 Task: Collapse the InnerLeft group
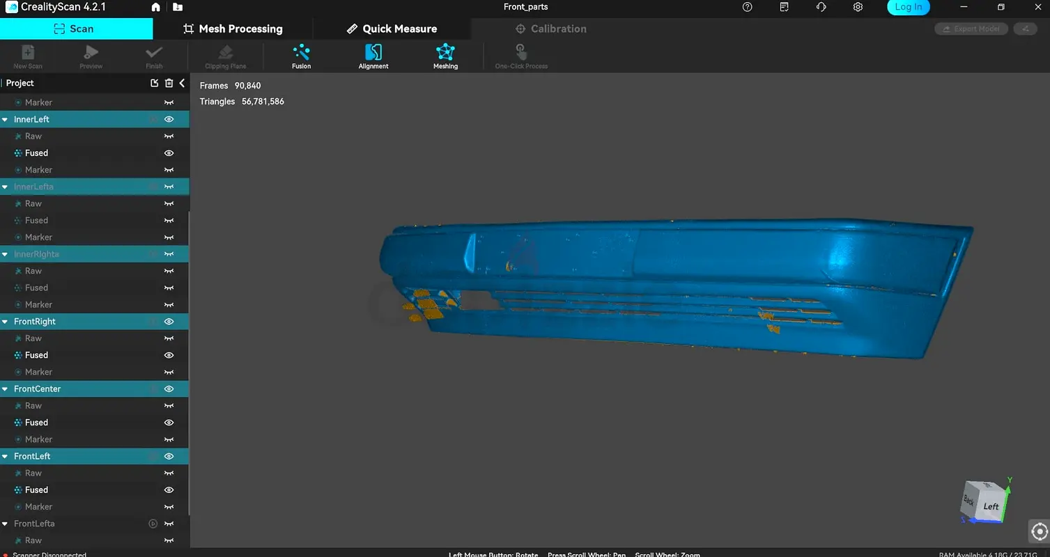click(x=5, y=120)
